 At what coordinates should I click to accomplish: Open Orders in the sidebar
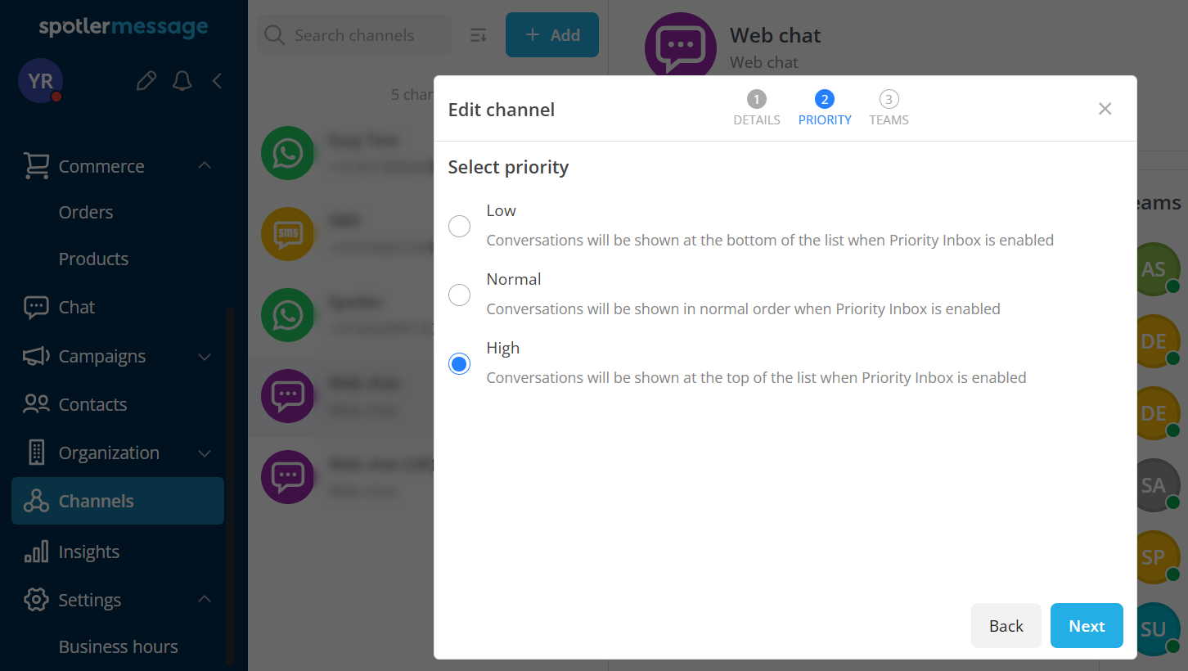click(86, 212)
